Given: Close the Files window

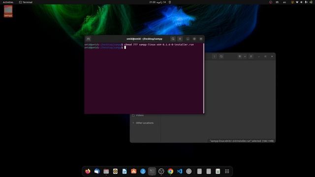Looking at the screenshot, I should [x=272, y=57].
